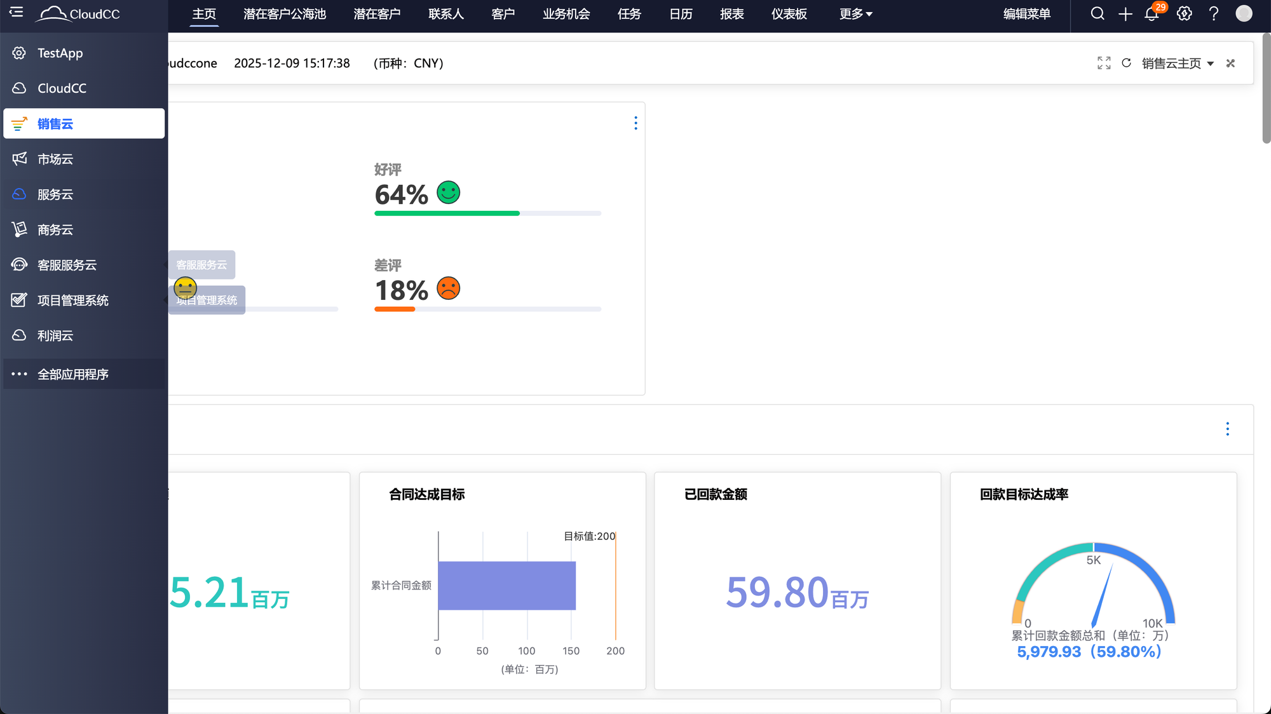Open three-dot menu above 合同达成目标 section
This screenshot has width=1271, height=714.
[x=1227, y=429]
